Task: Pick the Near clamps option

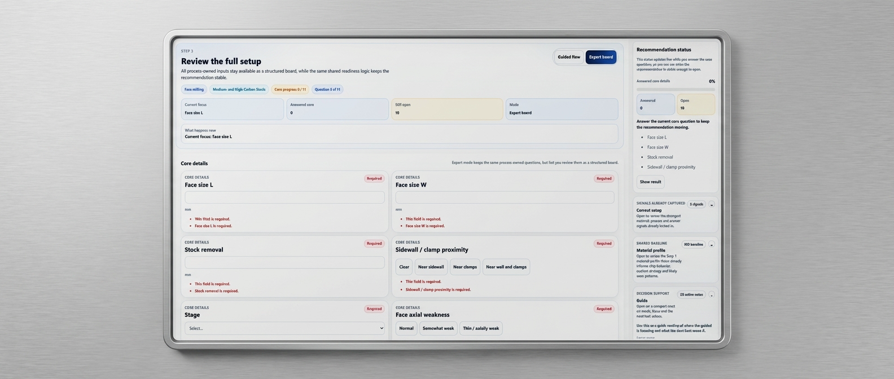Action: [x=465, y=267]
